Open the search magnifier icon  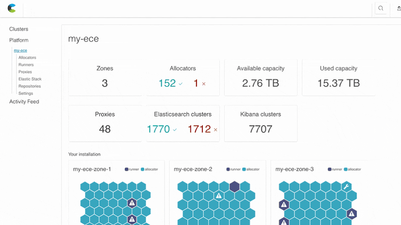pyautogui.click(x=380, y=8)
